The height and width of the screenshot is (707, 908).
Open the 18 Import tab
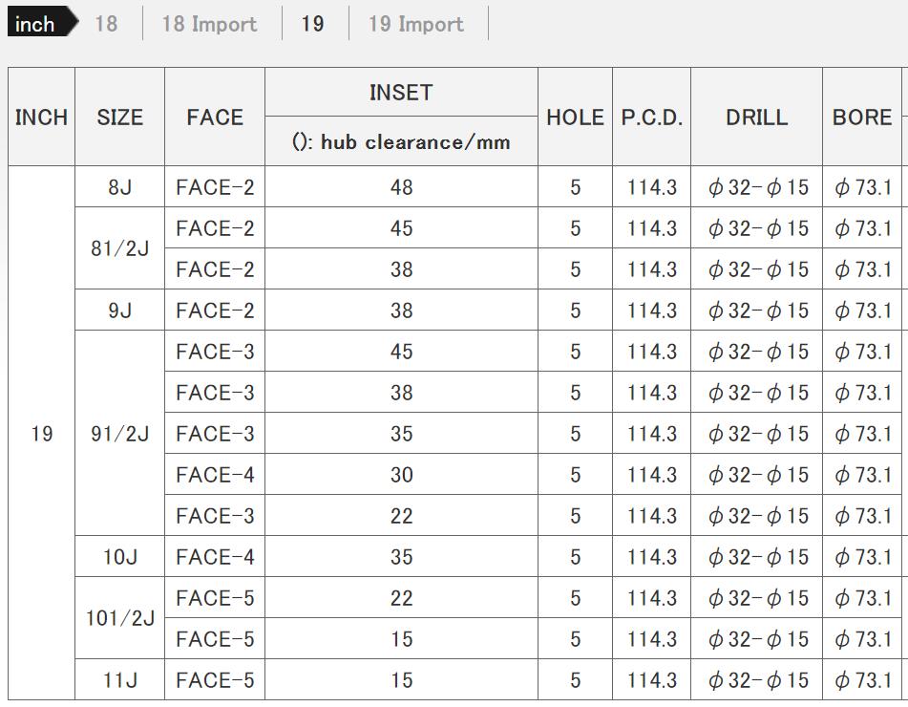(209, 24)
